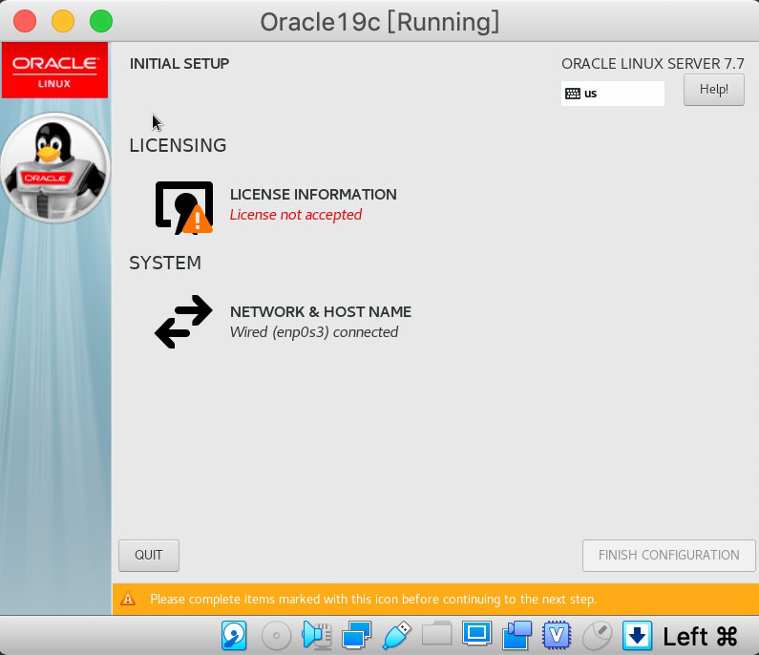This screenshot has height=655, width=759.
Task: Click the 'ORACLE LINUX SERVER 7.7' label
Action: [x=652, y=63]
